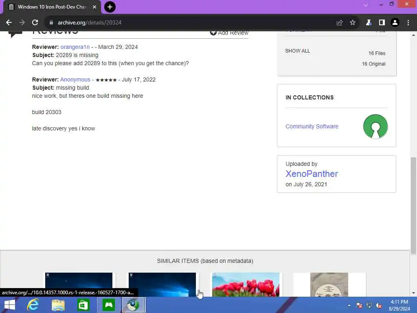Switch to the Iron browser taskbar icon

tap(134, 305)
